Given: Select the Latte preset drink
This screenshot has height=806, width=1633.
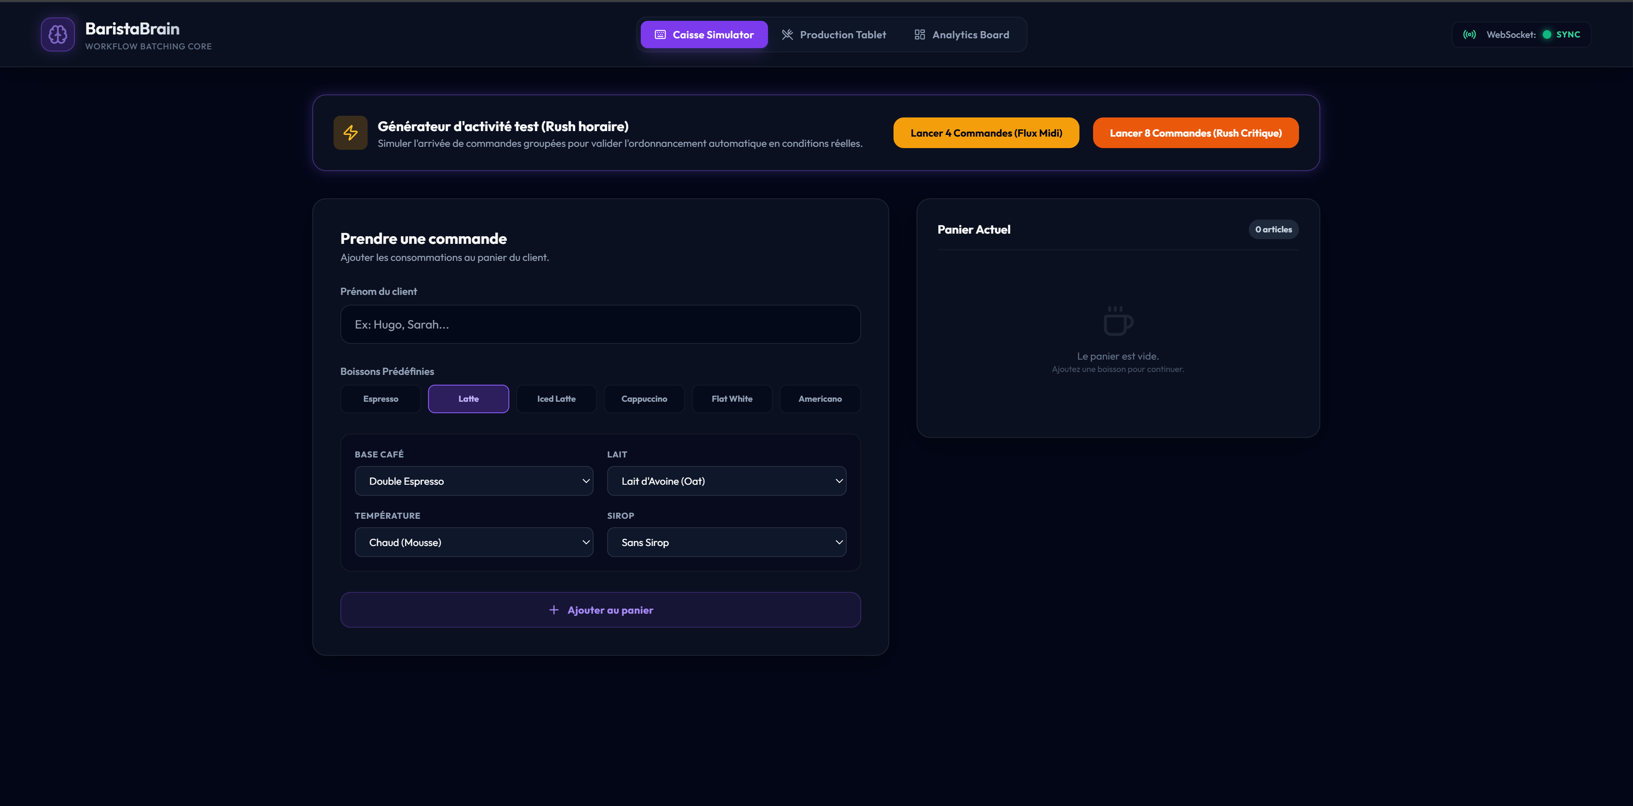Looking at the screenshot, I should [x=468, y=399].
